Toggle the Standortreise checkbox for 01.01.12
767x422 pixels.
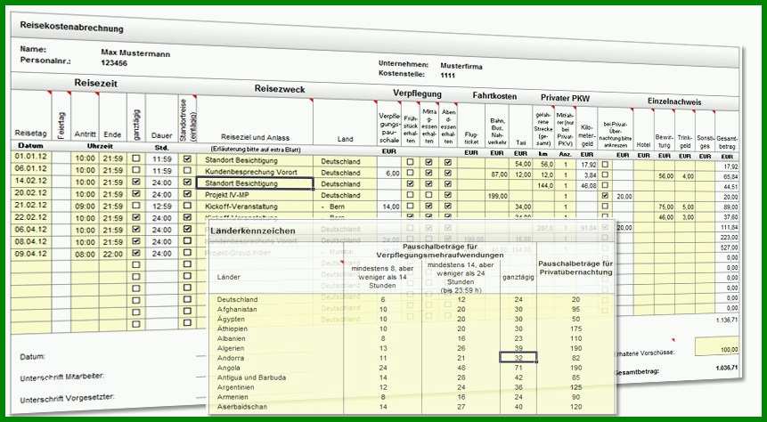coord(187,159)
